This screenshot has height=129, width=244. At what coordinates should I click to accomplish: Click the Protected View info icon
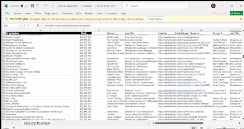7,19
